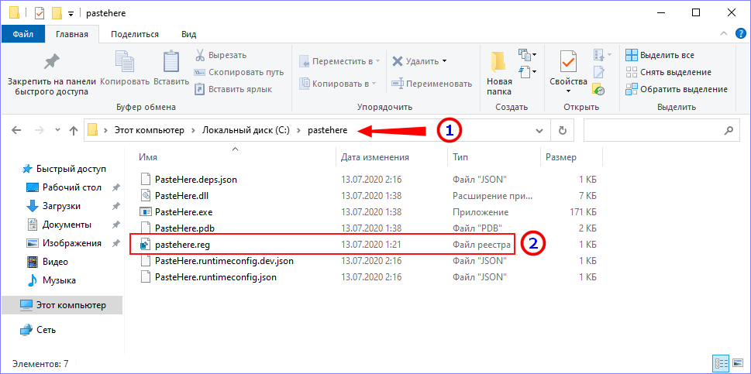The image size is (751, 374).
Task: Click Выделить все
Action: pos(660,55)
